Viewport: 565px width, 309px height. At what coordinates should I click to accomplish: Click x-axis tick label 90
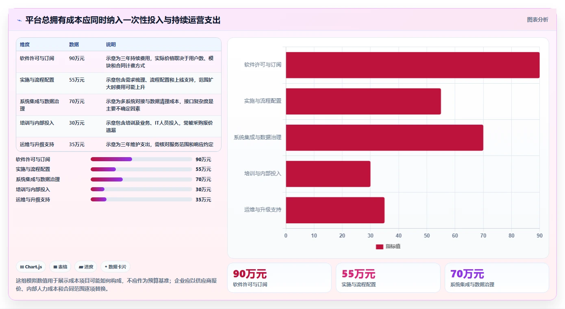(x=539, y=236)
